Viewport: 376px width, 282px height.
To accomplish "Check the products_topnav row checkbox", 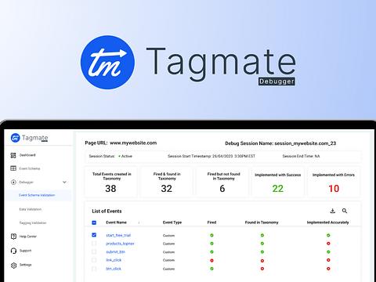I will click(94, 244).
